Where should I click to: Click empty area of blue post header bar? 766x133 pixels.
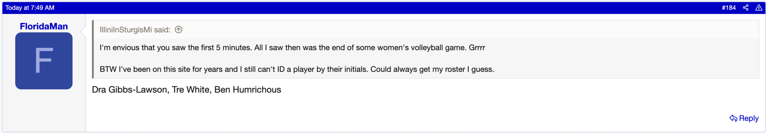pyautogui.click(x=368, y=8)
